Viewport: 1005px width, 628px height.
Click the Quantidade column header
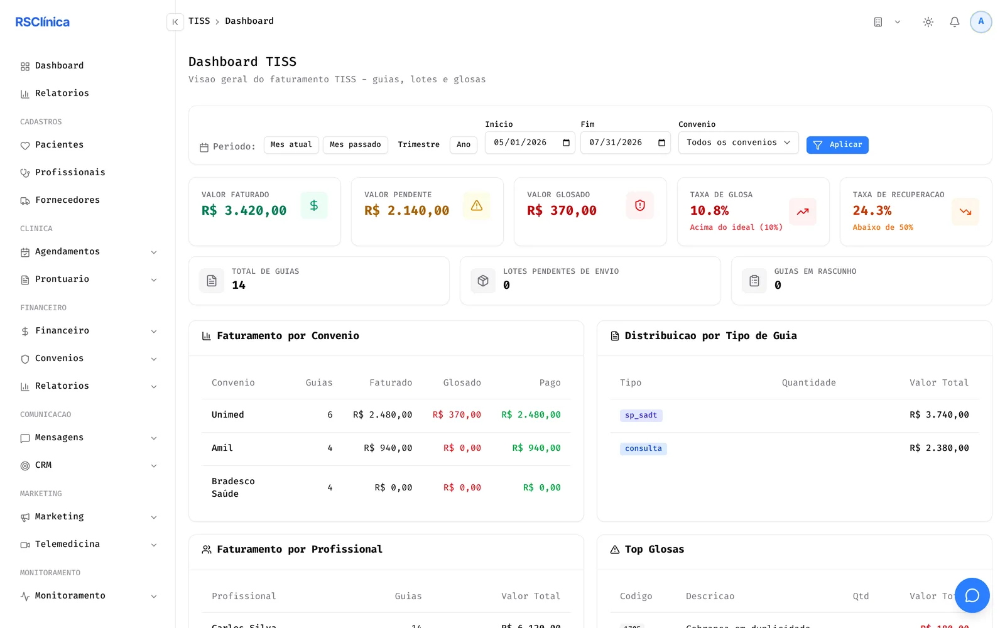[x=809, y=383]
